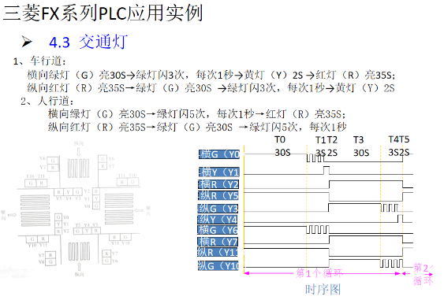The width and height of the screenshot is (444, 300).
Task: Select the 横R (Y7) pedestrian signal label
Action: [x=218, y=242]
